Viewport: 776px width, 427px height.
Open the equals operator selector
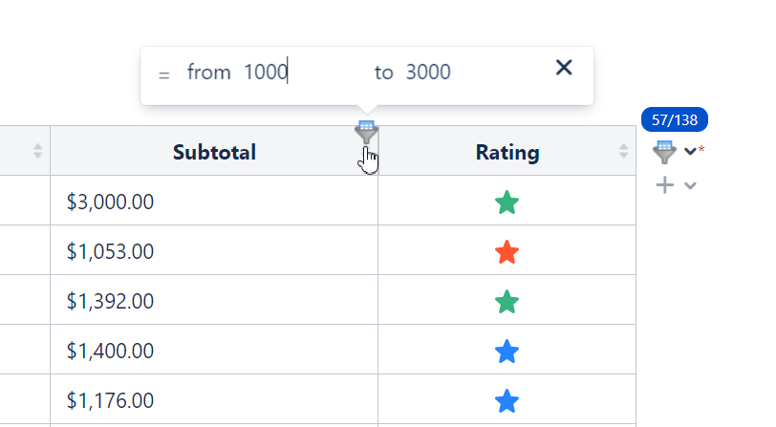(x=164, y=74)
